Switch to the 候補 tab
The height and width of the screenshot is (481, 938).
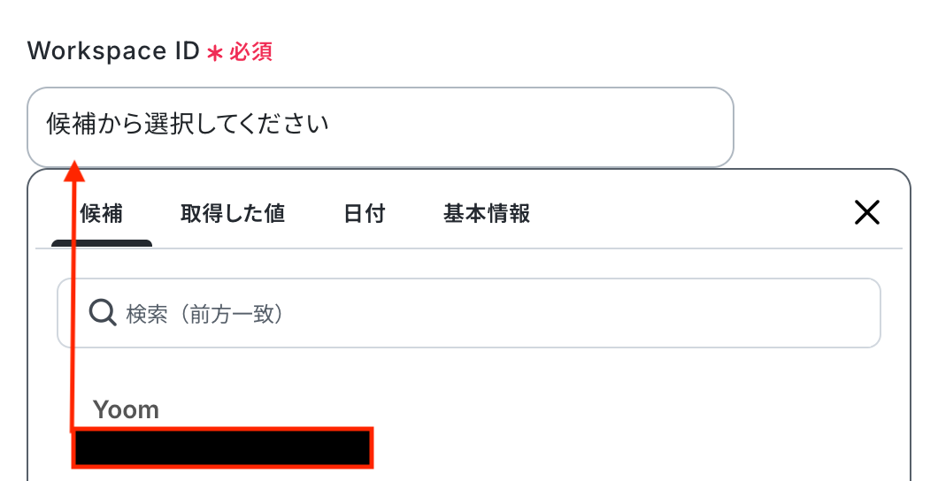pyautogui.click(x=102, y=213)
